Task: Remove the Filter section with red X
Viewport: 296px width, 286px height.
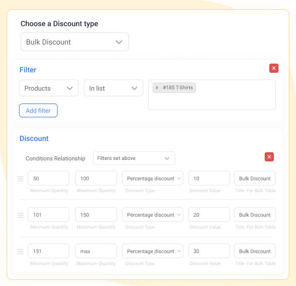Action: click(x=274, y=68)
